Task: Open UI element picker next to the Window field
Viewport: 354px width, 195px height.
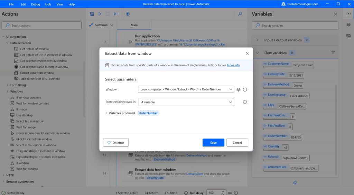Action: click(x=239, y=90)
